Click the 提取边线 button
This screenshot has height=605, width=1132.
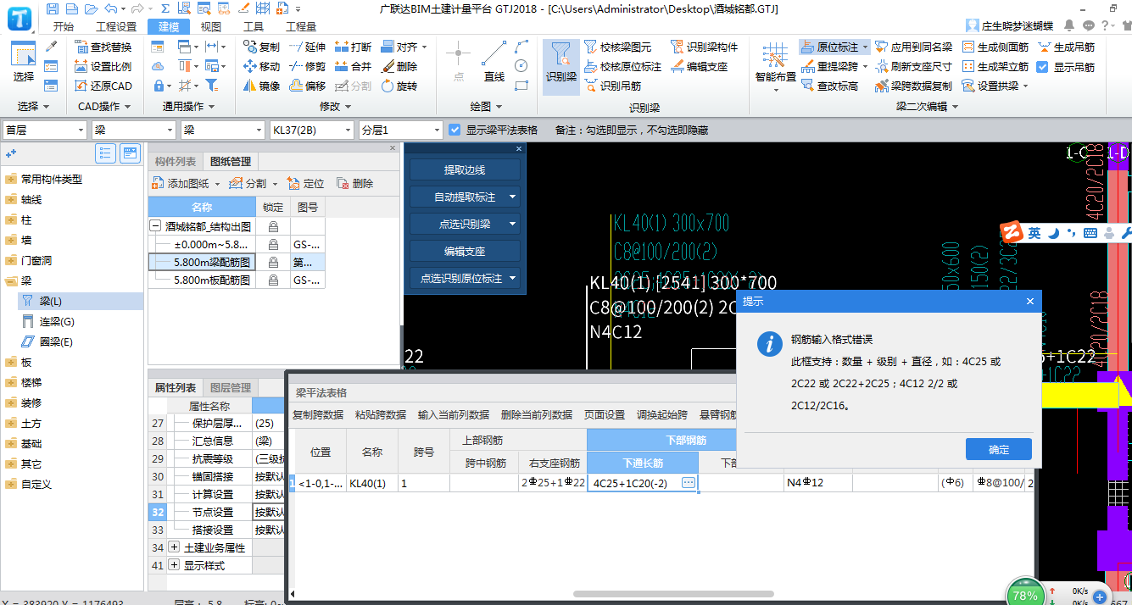(x=465, y=169)
